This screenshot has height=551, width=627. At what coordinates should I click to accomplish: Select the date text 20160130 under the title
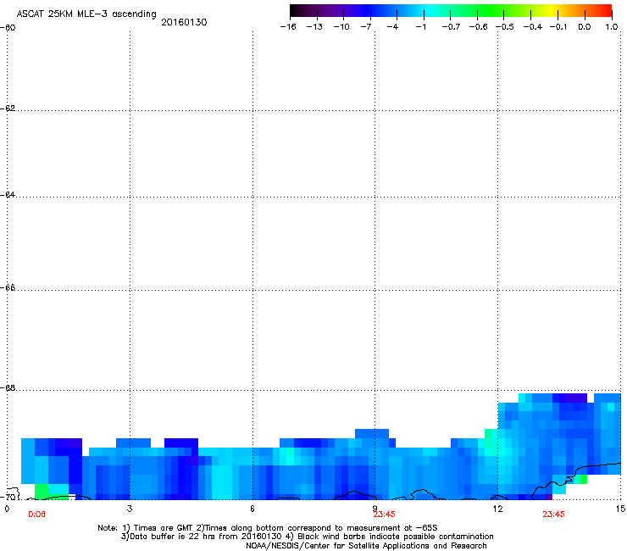(x=184, y=22)
